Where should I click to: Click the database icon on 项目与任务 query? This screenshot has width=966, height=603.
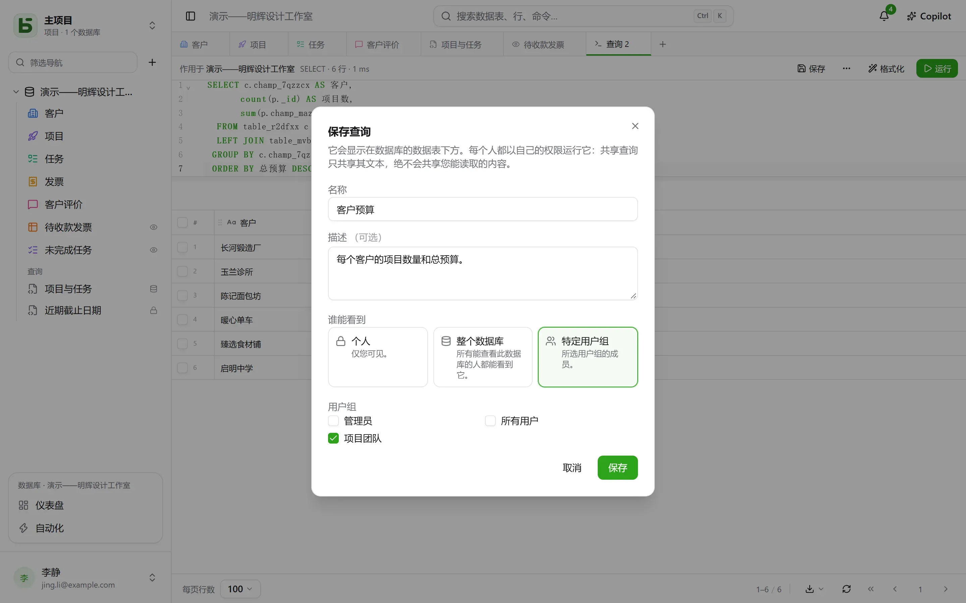[x=153, y=289]
